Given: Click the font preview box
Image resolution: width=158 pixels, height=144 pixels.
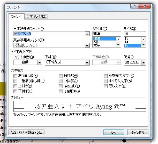Looking at the screenshot, I should pyautogui.click(x=80, y=106).
